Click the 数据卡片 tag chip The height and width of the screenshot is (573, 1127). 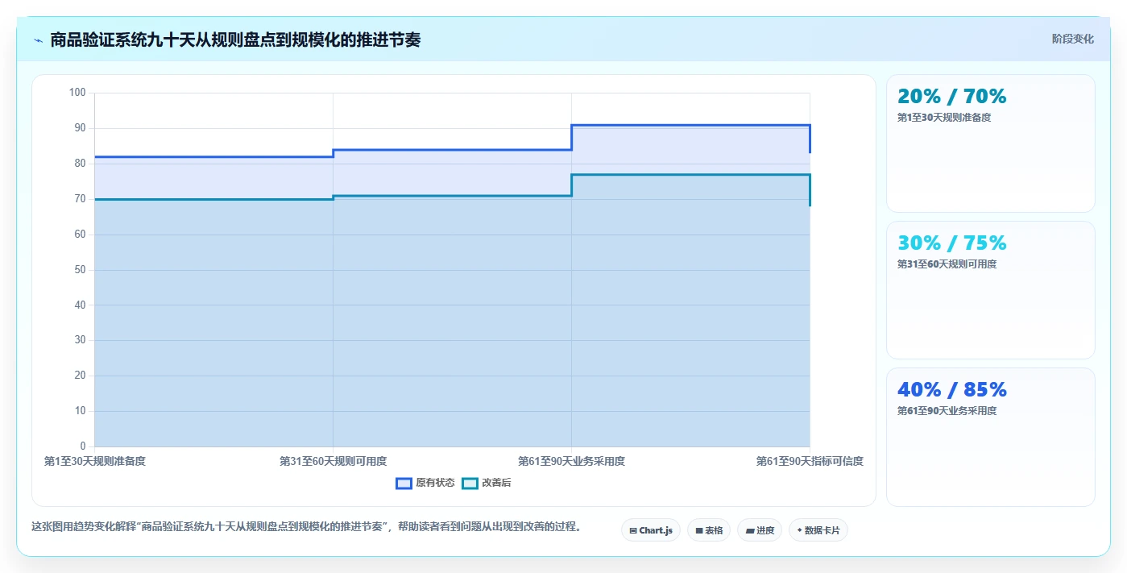tap(818, 530)
